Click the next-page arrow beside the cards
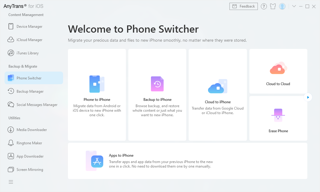This screenshot has width=320, height=192. pos(308,97)
